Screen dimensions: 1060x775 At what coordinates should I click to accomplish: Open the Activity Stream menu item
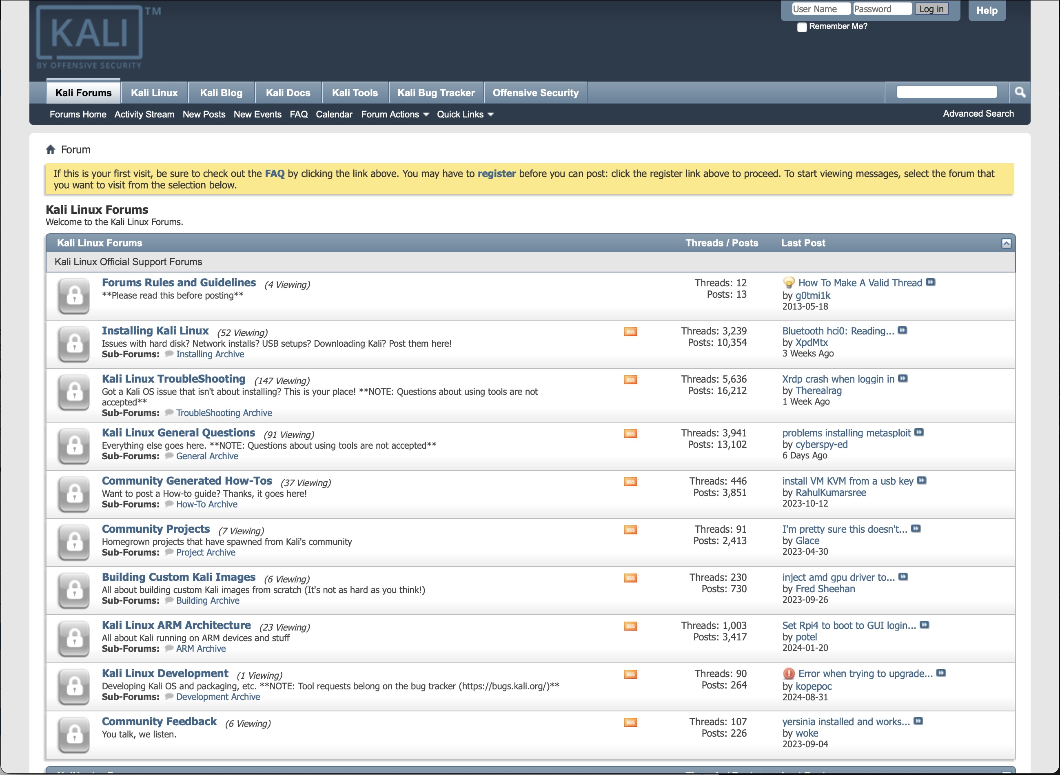coord(144,114)
